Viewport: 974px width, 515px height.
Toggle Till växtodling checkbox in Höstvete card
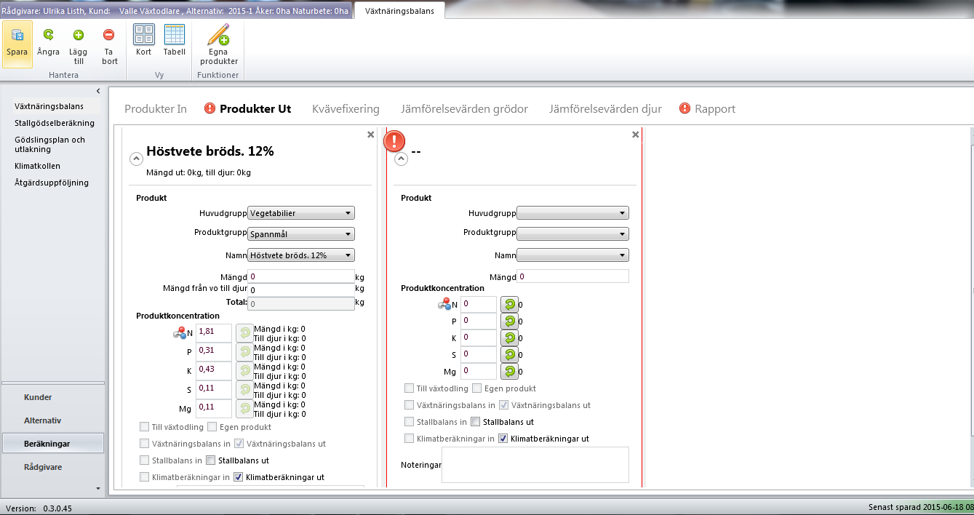pyautogui.click(x=144, y=427)
